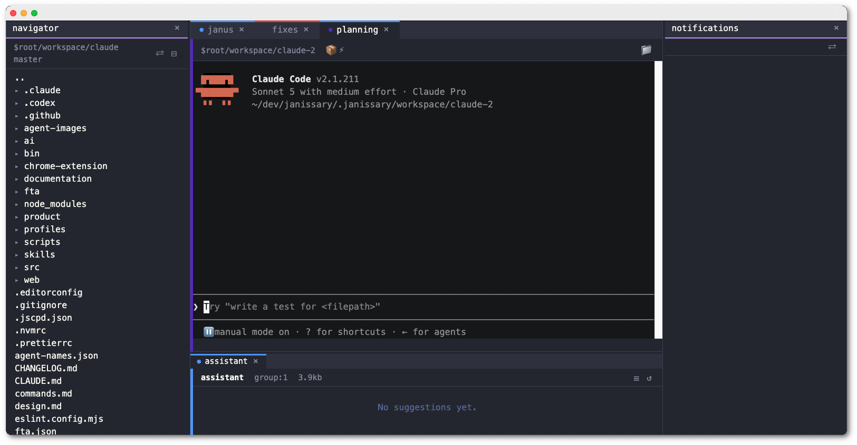Screen dimensions: 857x445
Task: Open commands.md file
Action: tap(43, 394)
